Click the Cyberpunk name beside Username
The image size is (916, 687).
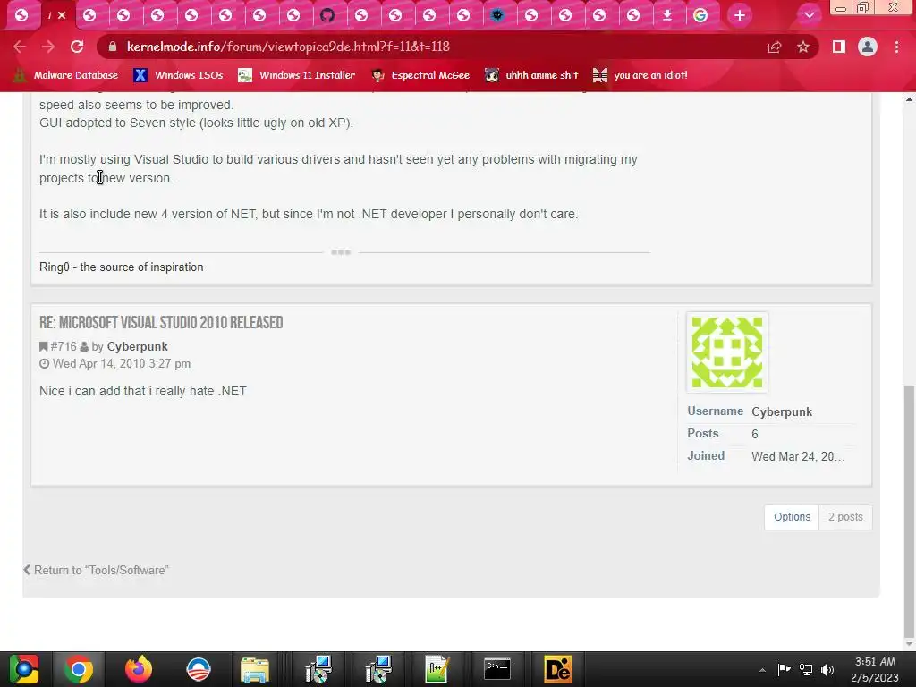click(782, 411)
